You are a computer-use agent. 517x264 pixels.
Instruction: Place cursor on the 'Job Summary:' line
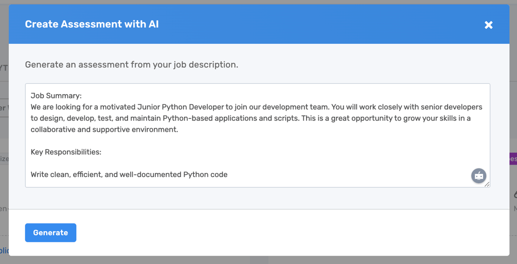tap(56, 96)
